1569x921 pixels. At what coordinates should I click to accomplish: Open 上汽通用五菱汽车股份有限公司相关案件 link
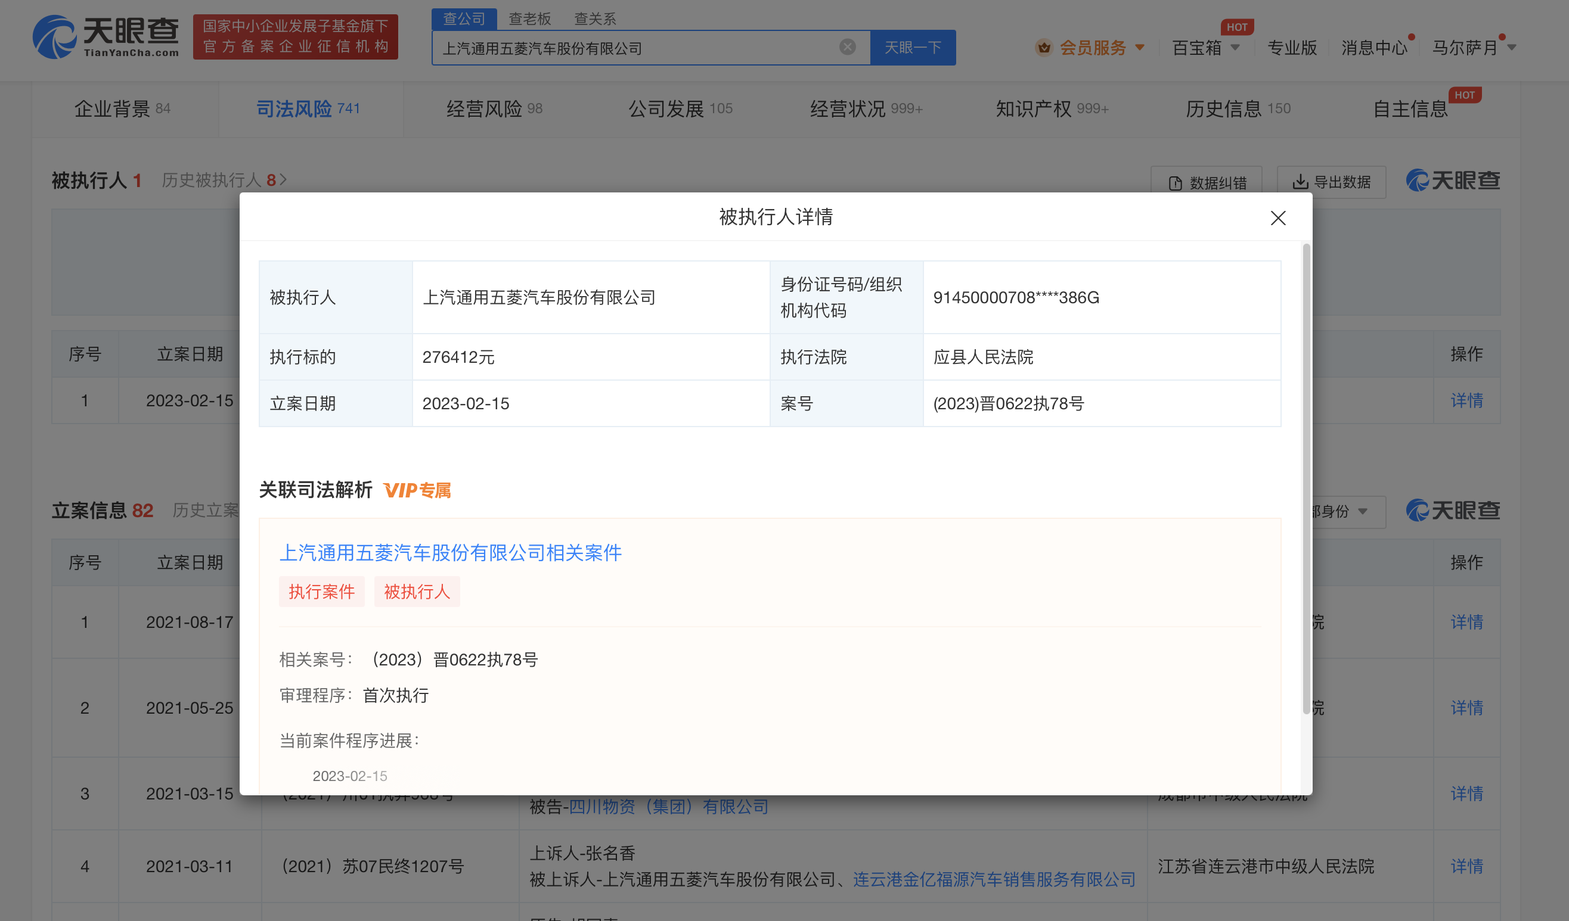[450, 553]
